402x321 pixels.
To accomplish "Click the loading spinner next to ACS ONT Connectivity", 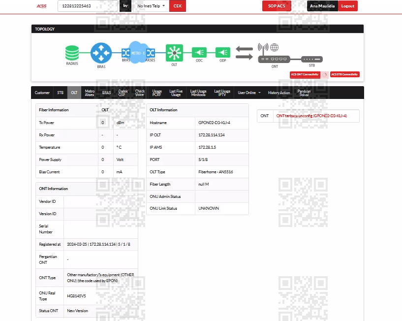I will [x=325, y=75].
